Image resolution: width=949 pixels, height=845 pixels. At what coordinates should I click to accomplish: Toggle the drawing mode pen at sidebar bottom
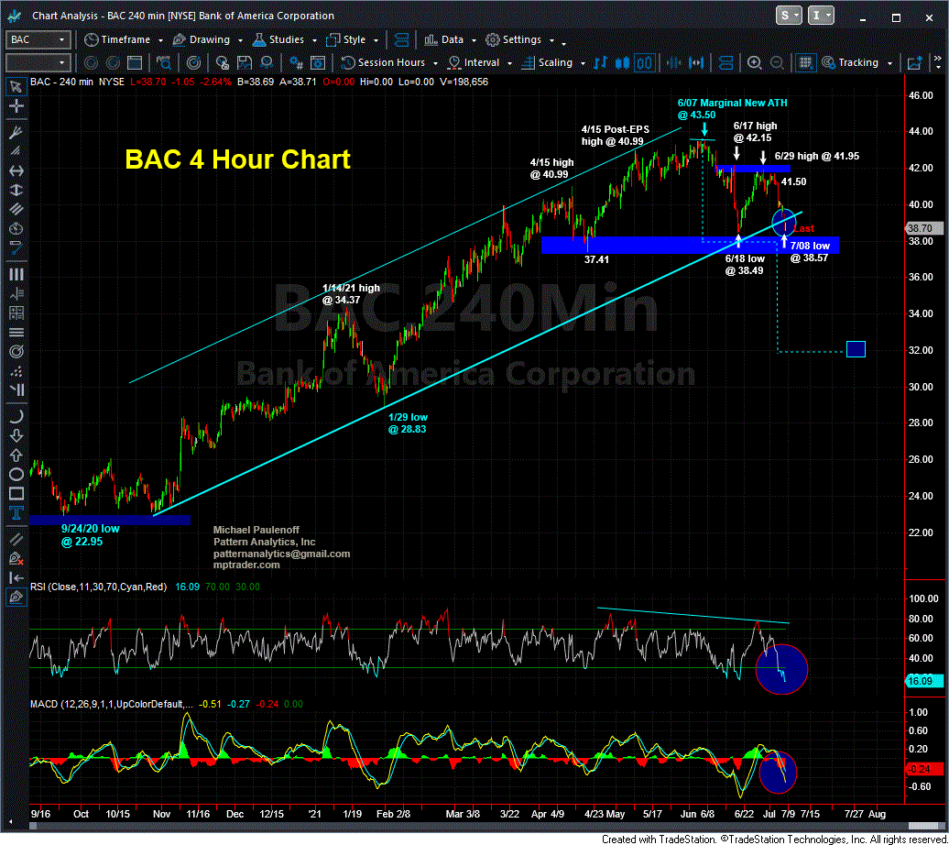pyautogui.click(x=16, y=598)
